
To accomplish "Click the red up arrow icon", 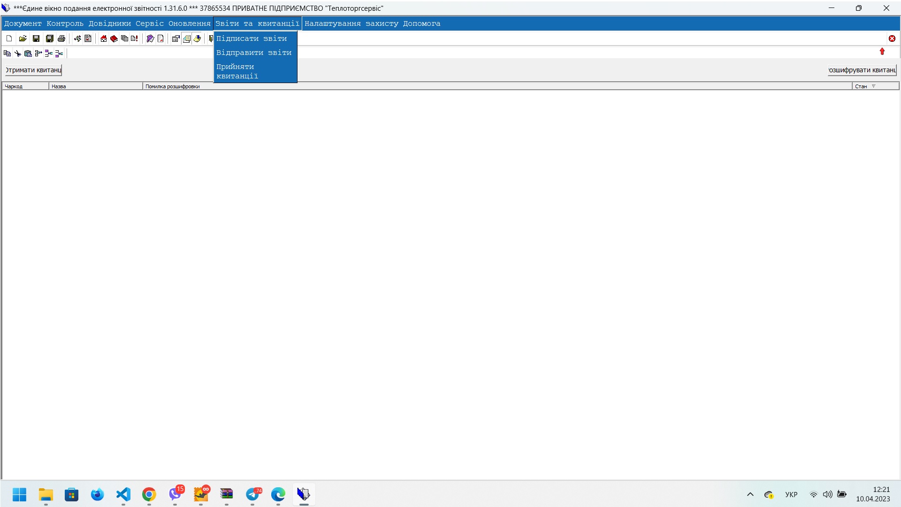I will click(x=882, y=51).
